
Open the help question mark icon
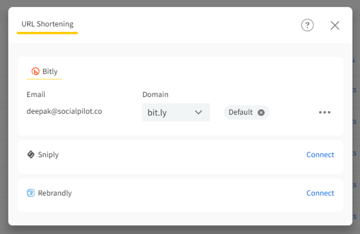tap(308, 25)
